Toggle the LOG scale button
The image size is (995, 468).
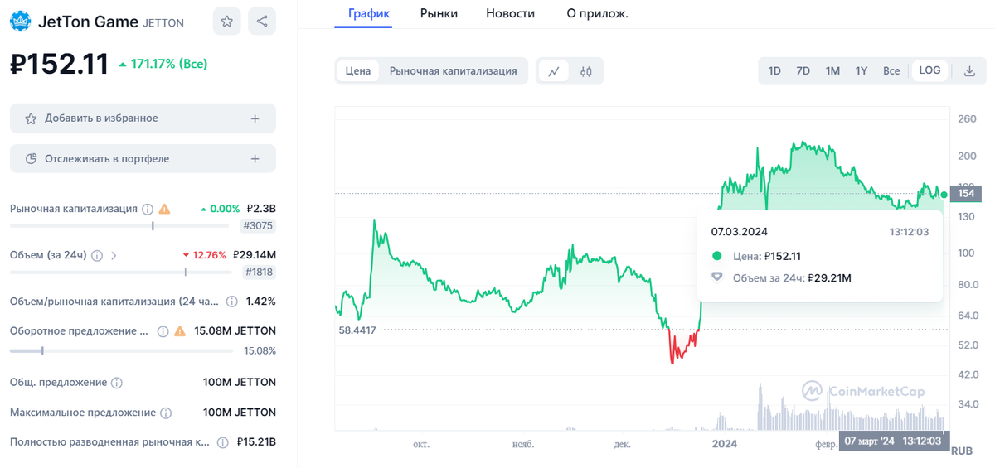[x=929, y=70]
